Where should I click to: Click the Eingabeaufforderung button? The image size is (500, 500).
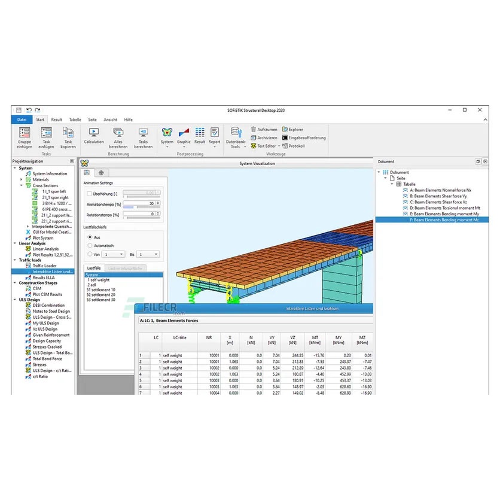[304, 138]
